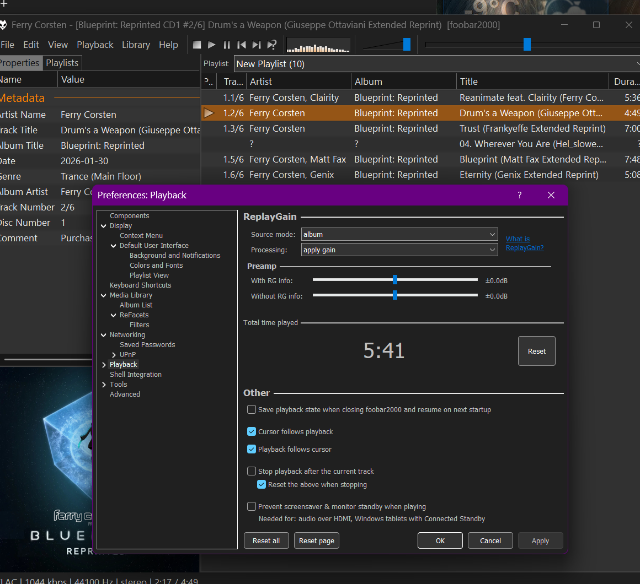
Task: Open the File menu
Action: [7, 45]
